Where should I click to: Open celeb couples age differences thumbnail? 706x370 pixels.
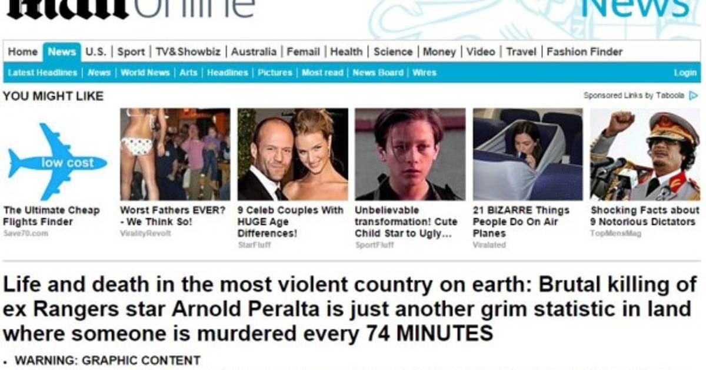pyautogui.click(x=292, y=154)
